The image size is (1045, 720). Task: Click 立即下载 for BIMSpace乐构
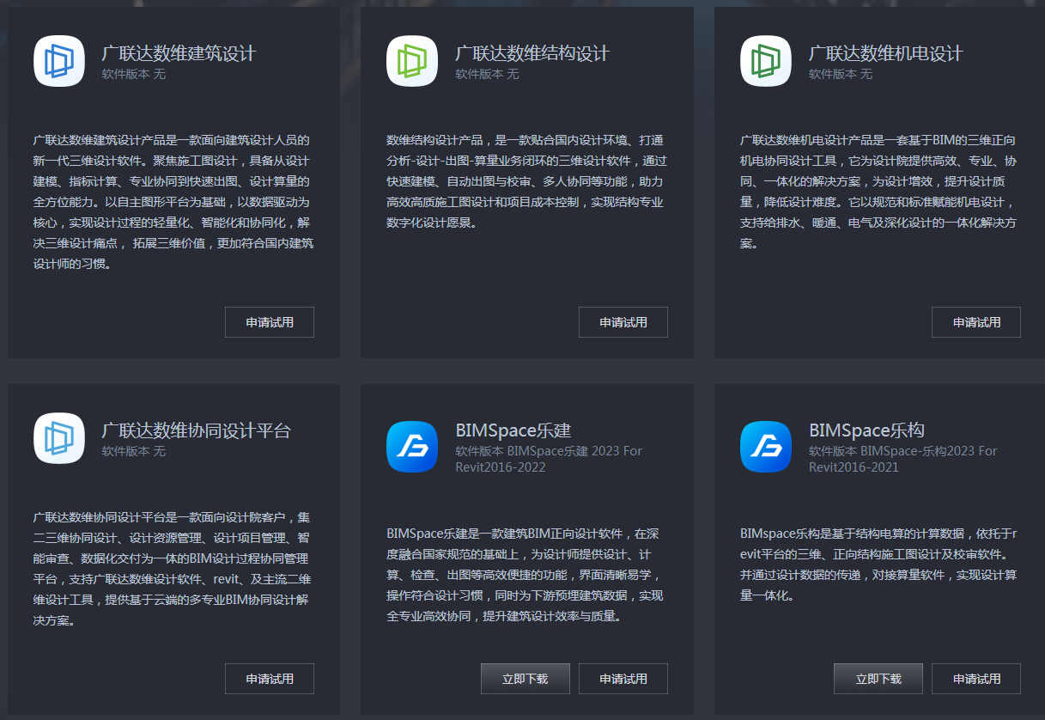[x=878, y=679]
